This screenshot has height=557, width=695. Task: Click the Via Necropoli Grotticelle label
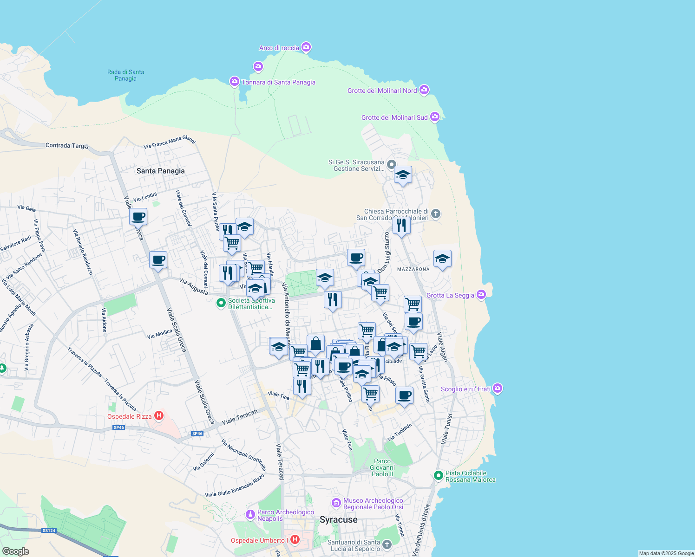(x=243, y=455)
